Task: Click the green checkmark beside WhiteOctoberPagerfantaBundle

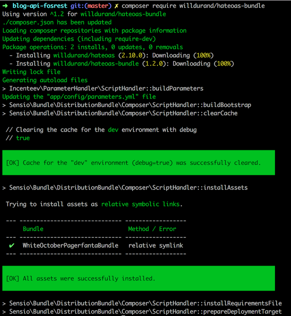Action: (12, 245)
